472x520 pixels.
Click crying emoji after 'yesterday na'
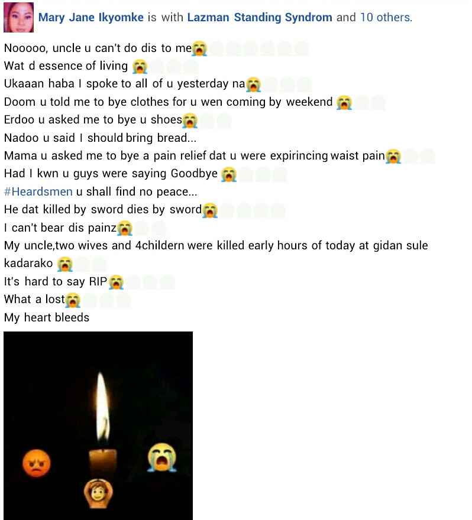pyautogui.click(x=254, y=84)
